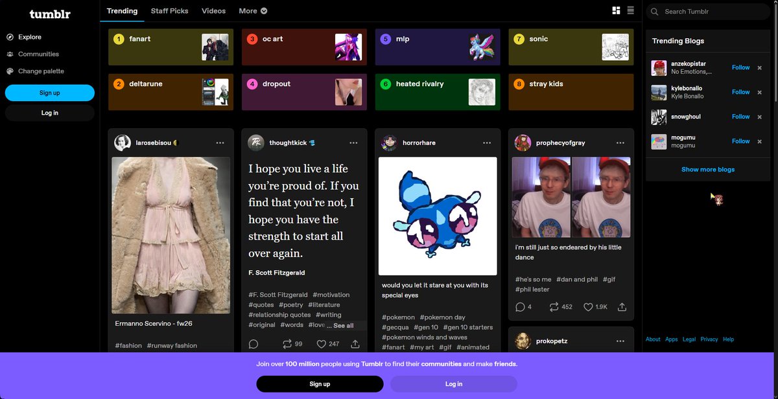Click Show more blogs link
778x399 pixels.
(708, 170)
